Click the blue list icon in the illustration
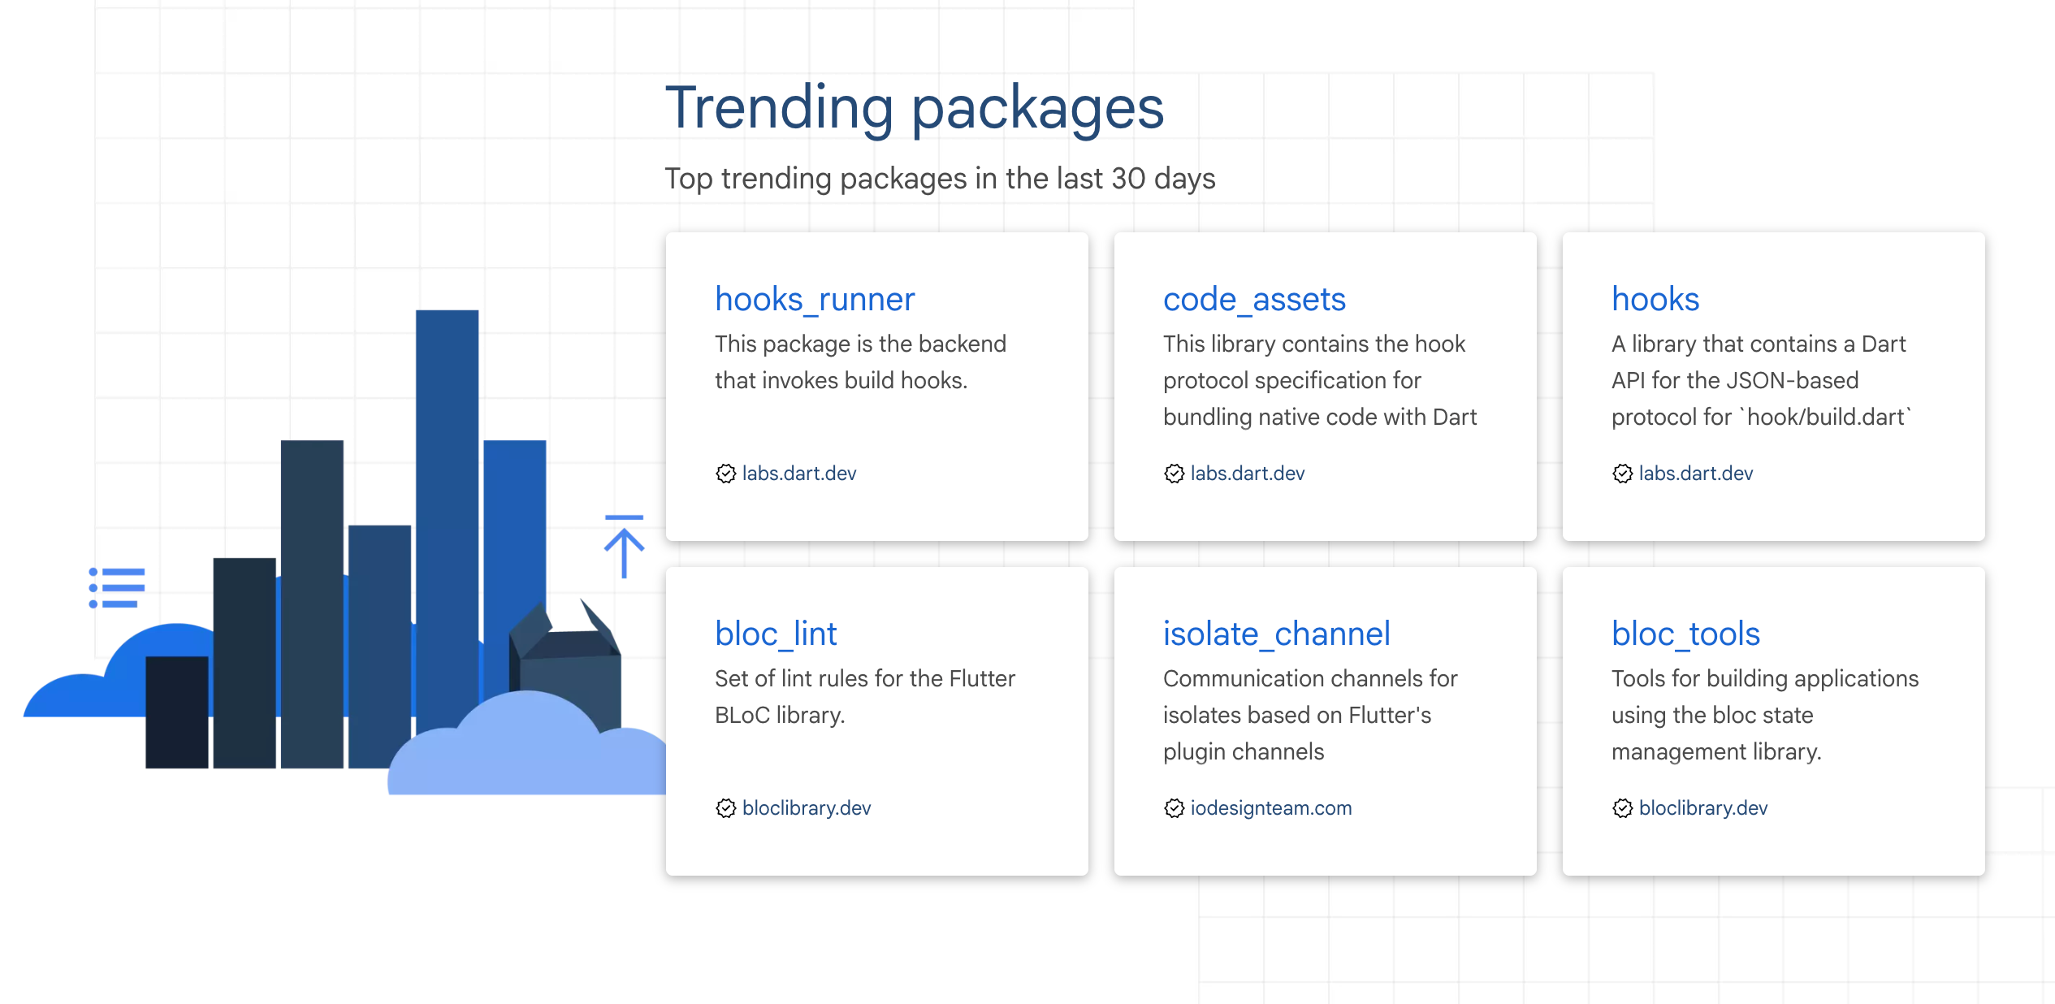The width and height of the screenshot is (2055, 1004). (x=117, y=585)
